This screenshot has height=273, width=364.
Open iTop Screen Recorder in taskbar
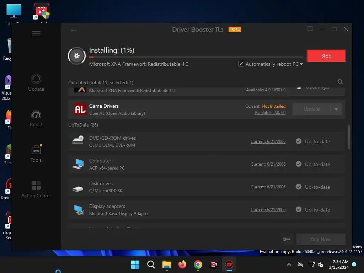pyautogui.click(x=214, y=264)
